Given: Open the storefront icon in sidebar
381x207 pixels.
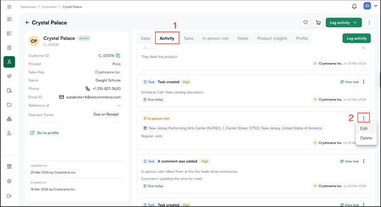Looking at the screenshot, I should (9, 167).
